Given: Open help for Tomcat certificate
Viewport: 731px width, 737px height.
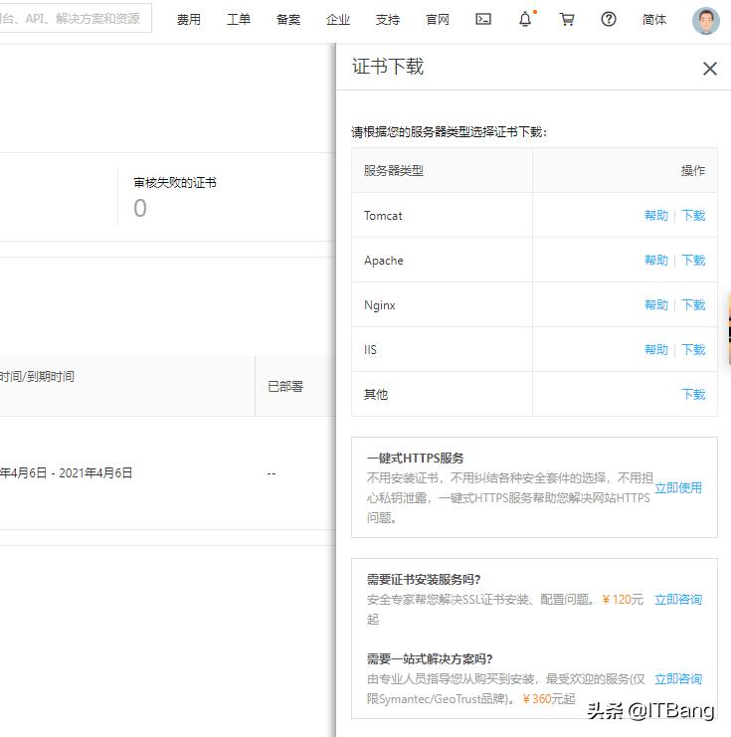Looking at the screenshot, I should tap(656, 216).
